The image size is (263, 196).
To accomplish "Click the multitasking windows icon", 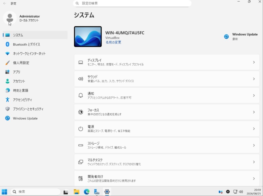I will 81,162.
